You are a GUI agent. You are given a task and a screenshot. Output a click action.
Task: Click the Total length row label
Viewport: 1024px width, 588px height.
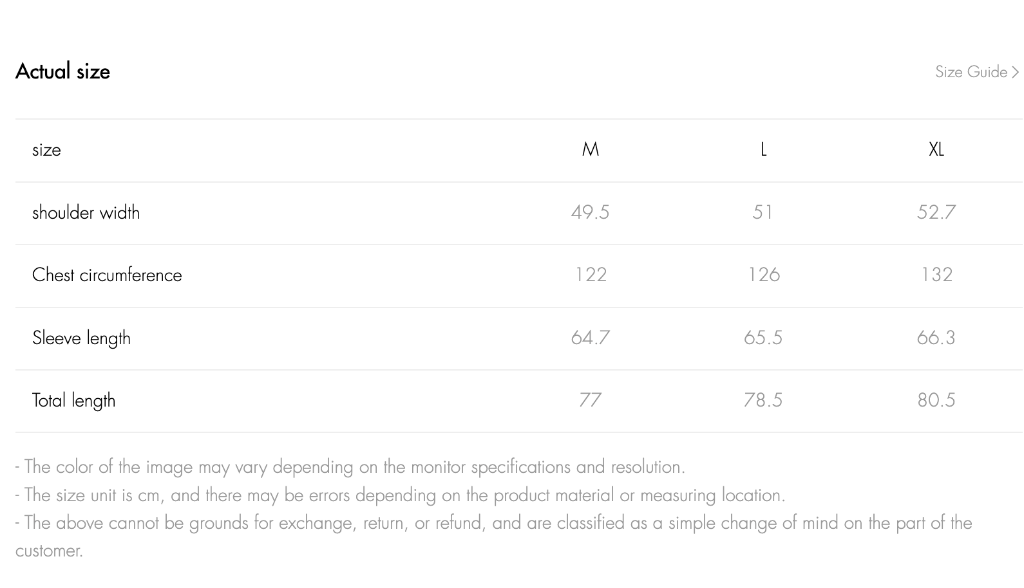coord(73,401)
